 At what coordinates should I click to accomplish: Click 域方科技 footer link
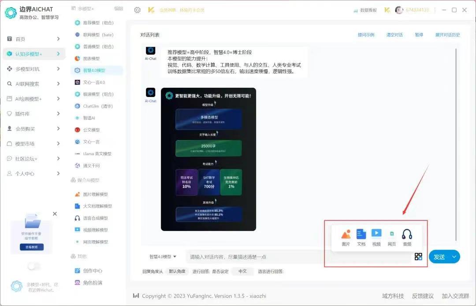tap(393, 296)
